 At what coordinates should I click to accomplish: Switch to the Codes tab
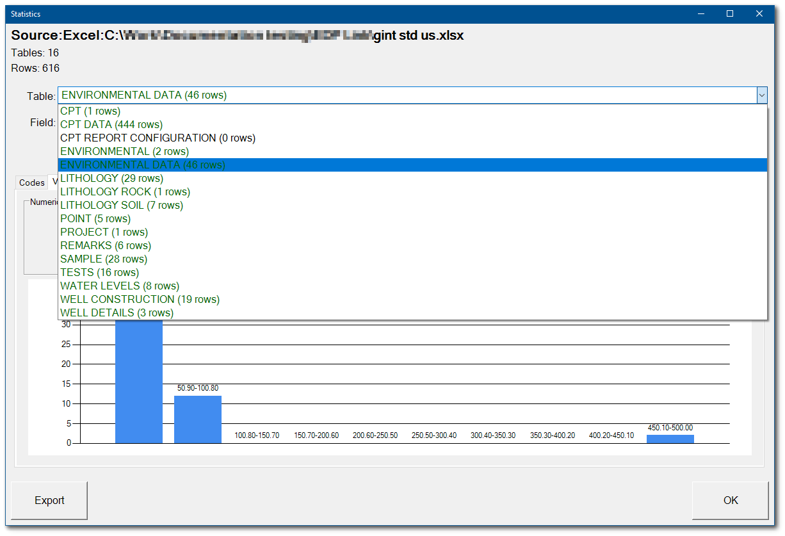tap(31, 183)
